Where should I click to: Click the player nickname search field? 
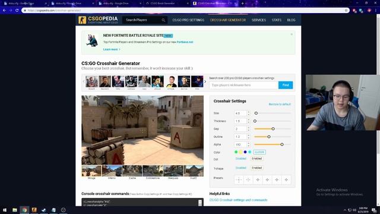tap(243, 85)
